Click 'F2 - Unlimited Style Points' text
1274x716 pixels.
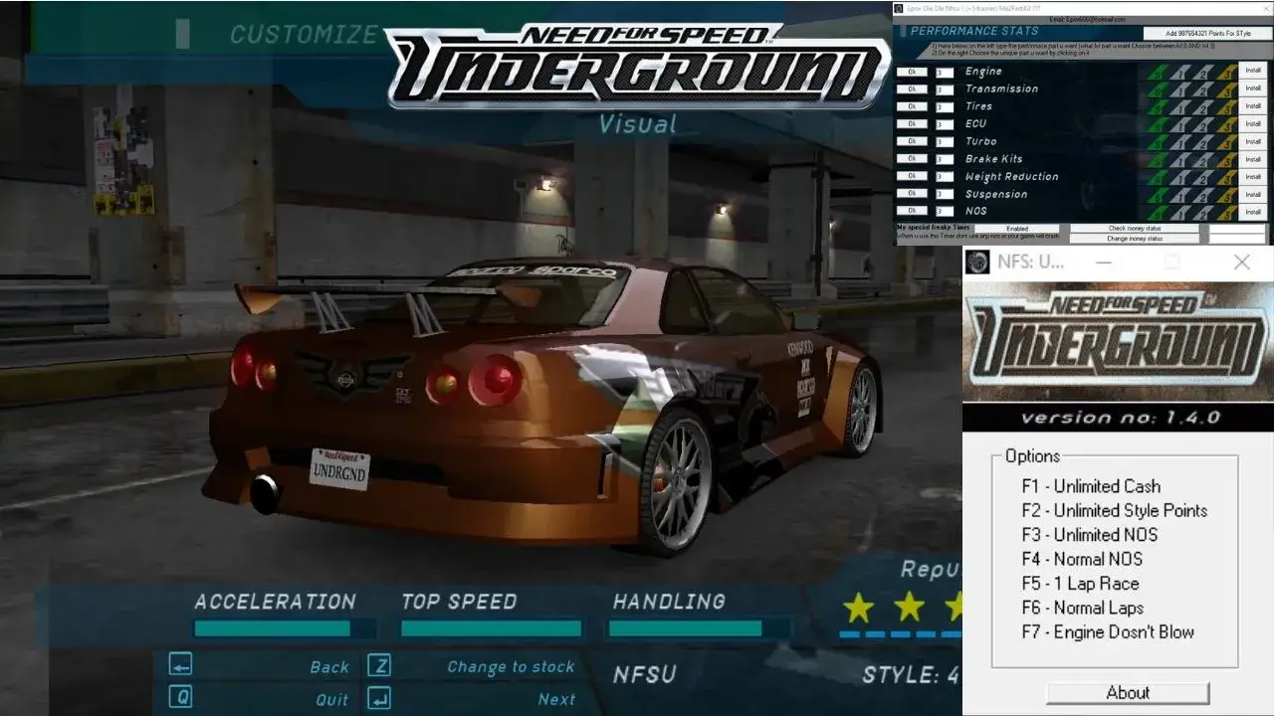click(x=1115, y=510)
